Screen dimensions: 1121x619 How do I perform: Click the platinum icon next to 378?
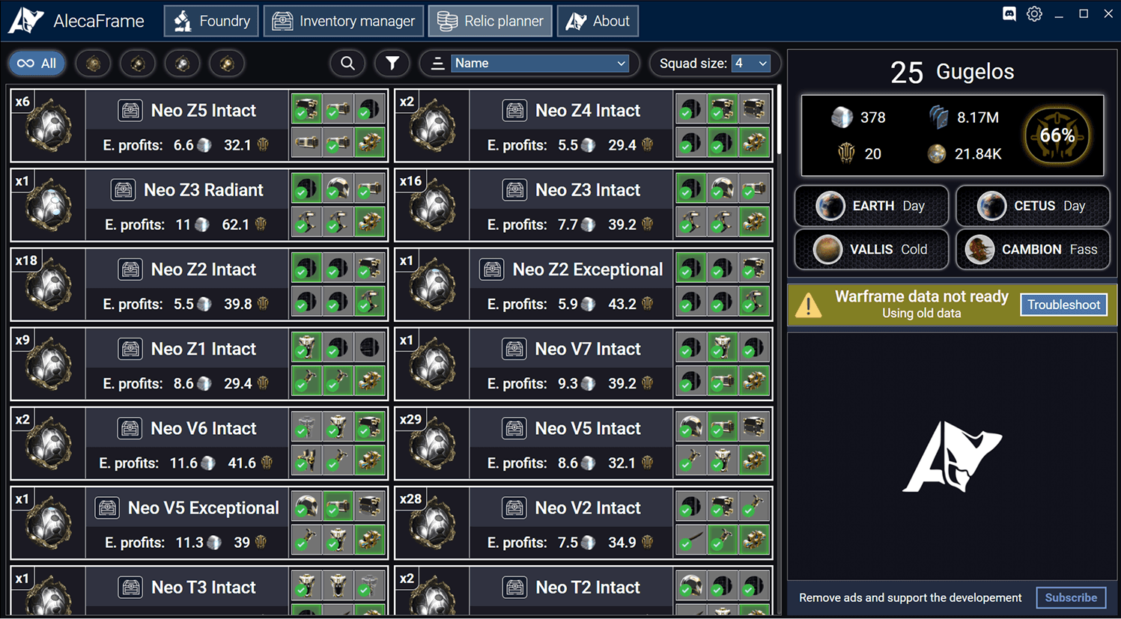point(842,118)
